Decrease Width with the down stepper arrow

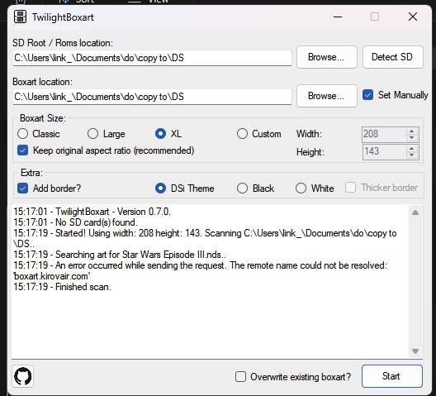[412, 137]
